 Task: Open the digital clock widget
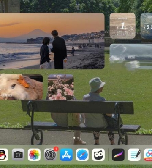[x=146, y=26]
